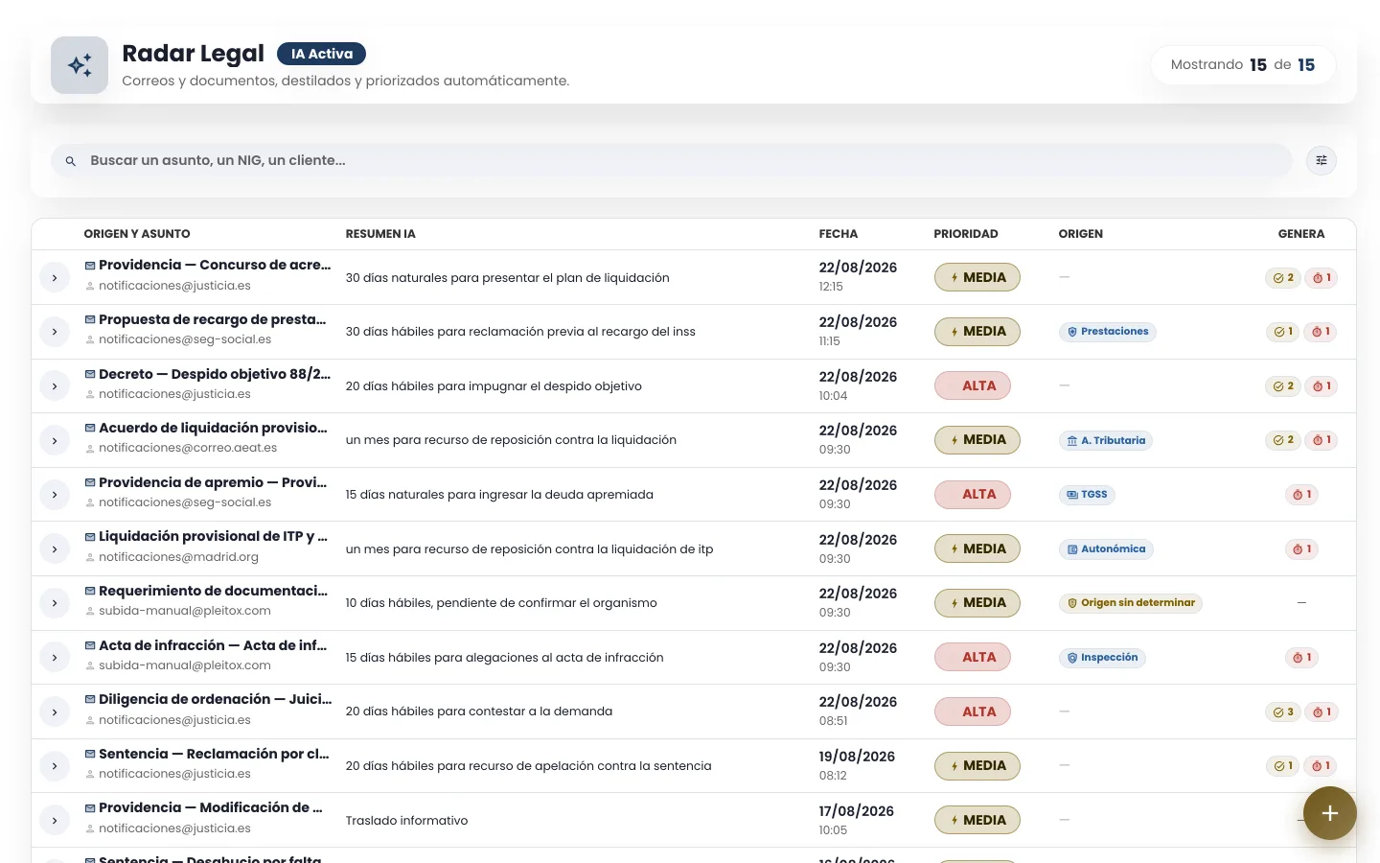Click sender notificaciones@madrid.org
Screen dimensions: 1380x863
[178, 557]
